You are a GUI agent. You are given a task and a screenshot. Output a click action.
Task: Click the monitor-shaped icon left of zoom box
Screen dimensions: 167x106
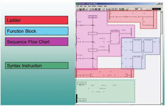pyautogui.click(x=127, y=9)
